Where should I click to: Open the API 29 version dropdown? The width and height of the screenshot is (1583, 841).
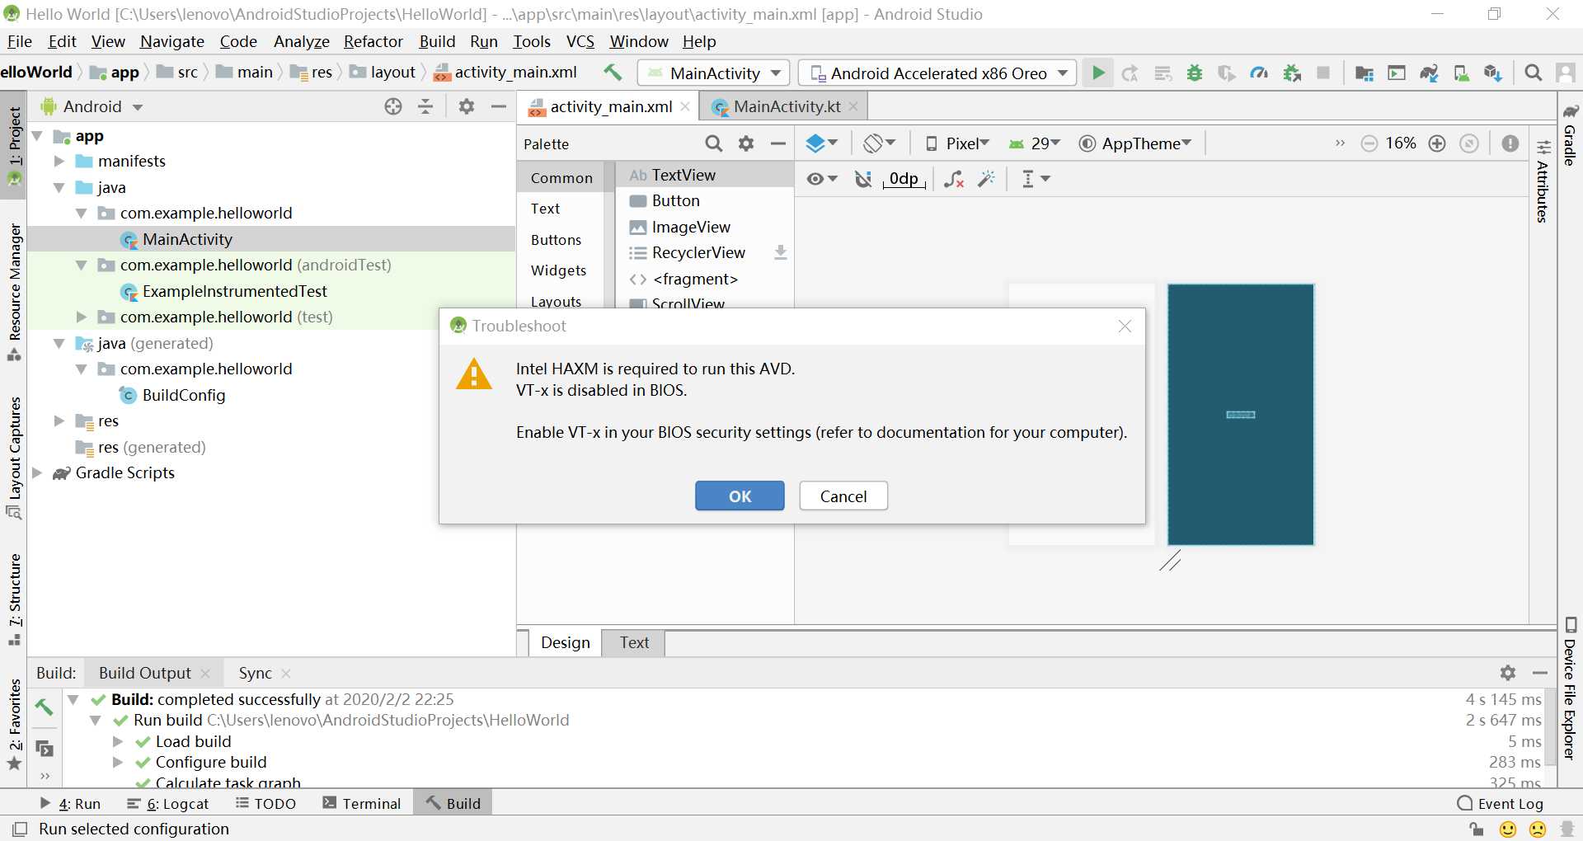tap(1035, 143)
